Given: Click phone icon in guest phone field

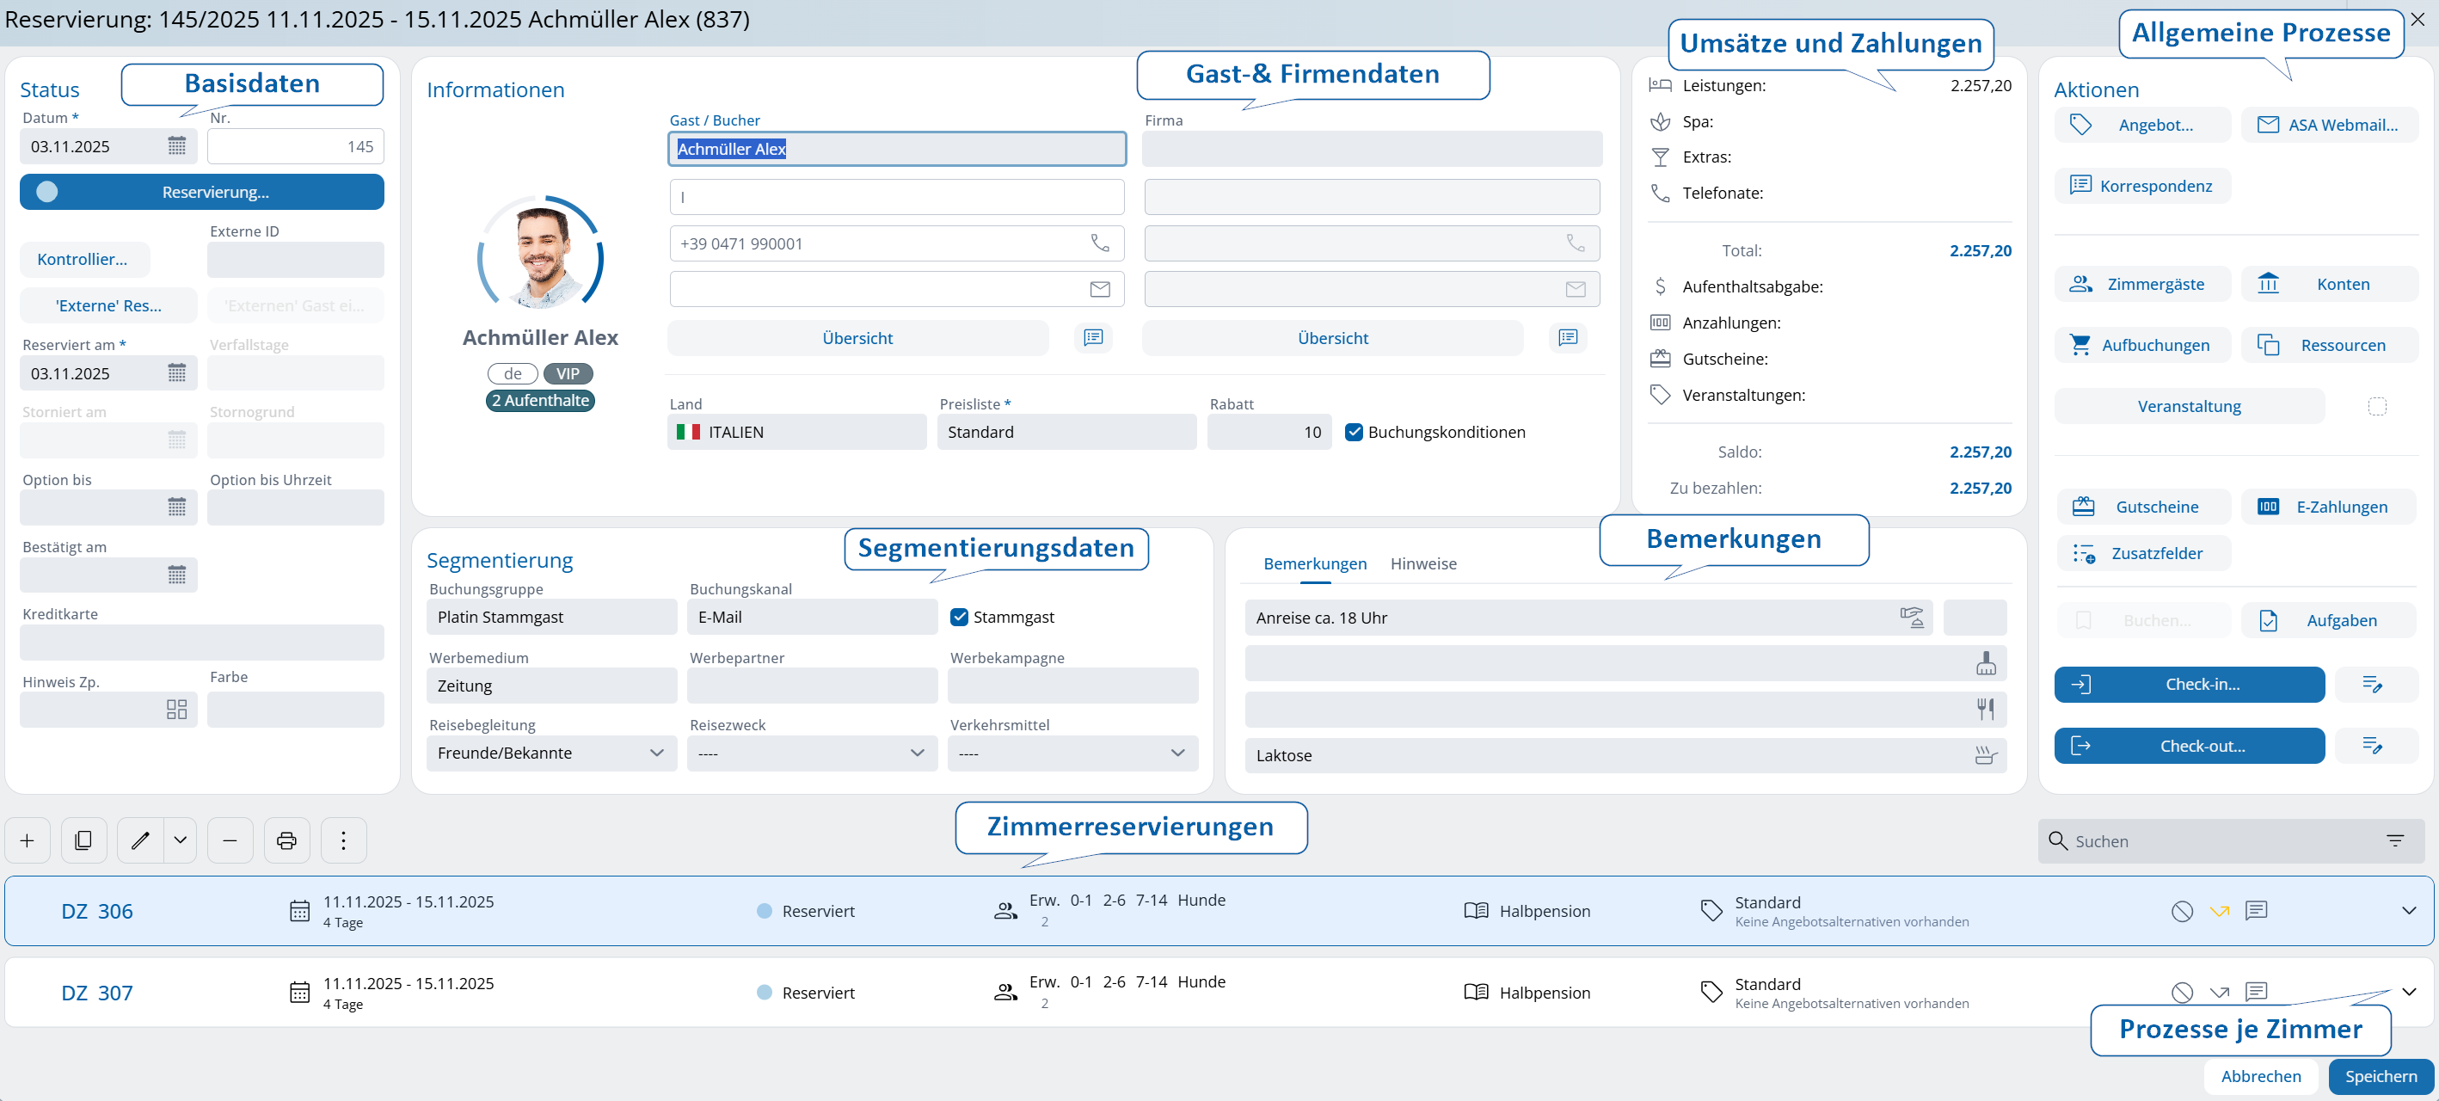Looking at the screenshot, I should click(x=1099, y=243).
